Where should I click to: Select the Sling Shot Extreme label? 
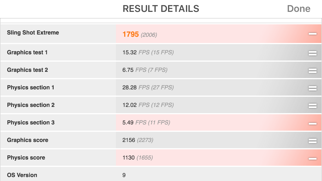tap(33, 33)
